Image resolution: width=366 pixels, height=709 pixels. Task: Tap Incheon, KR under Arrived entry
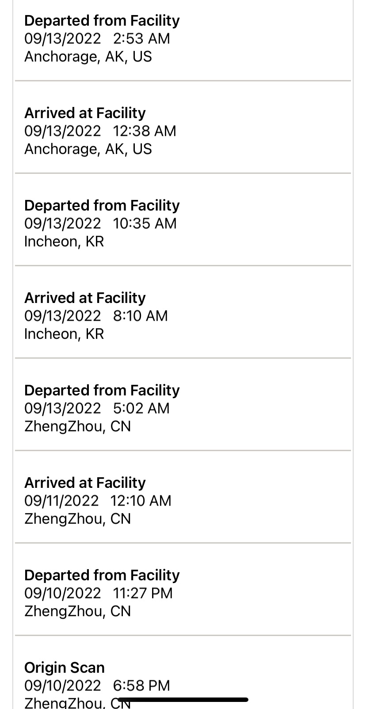(x=64, y=334)
